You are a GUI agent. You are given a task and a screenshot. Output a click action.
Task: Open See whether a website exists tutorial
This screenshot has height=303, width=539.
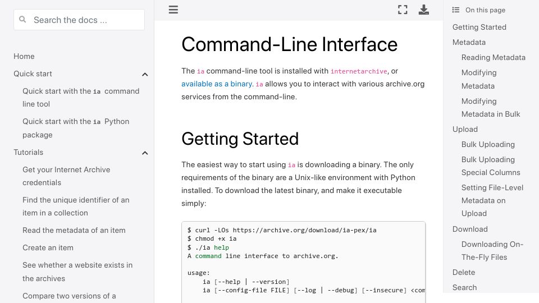pyautogui.click(x=77, y=272)
